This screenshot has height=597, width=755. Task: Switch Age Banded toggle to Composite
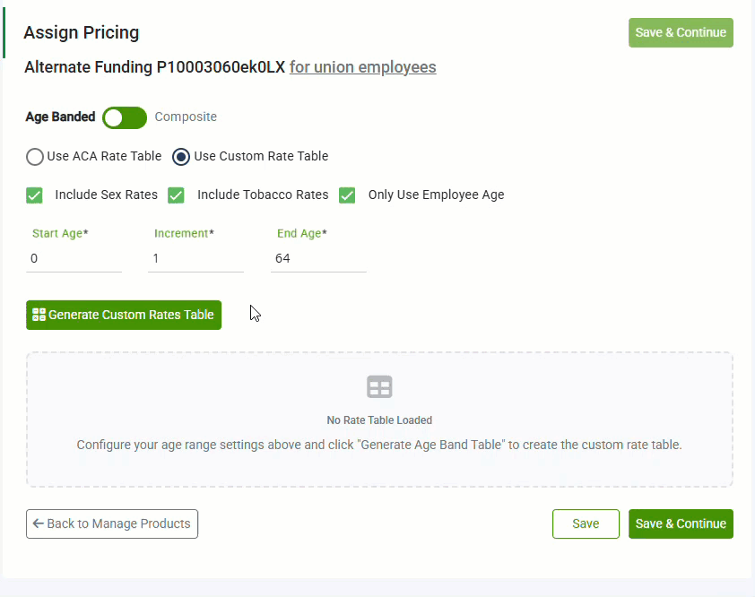[124, 117]
